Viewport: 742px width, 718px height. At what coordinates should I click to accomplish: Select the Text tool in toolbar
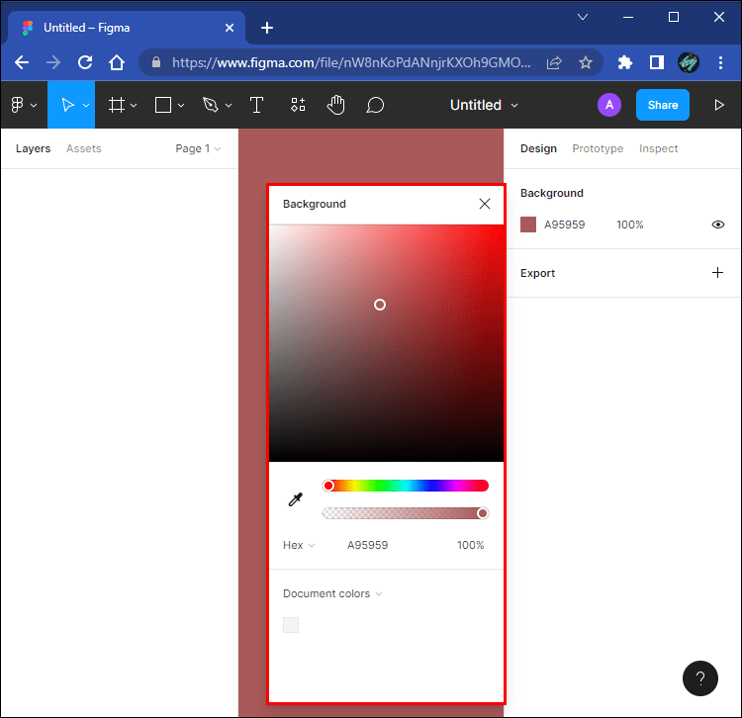(x=256, y=105)
